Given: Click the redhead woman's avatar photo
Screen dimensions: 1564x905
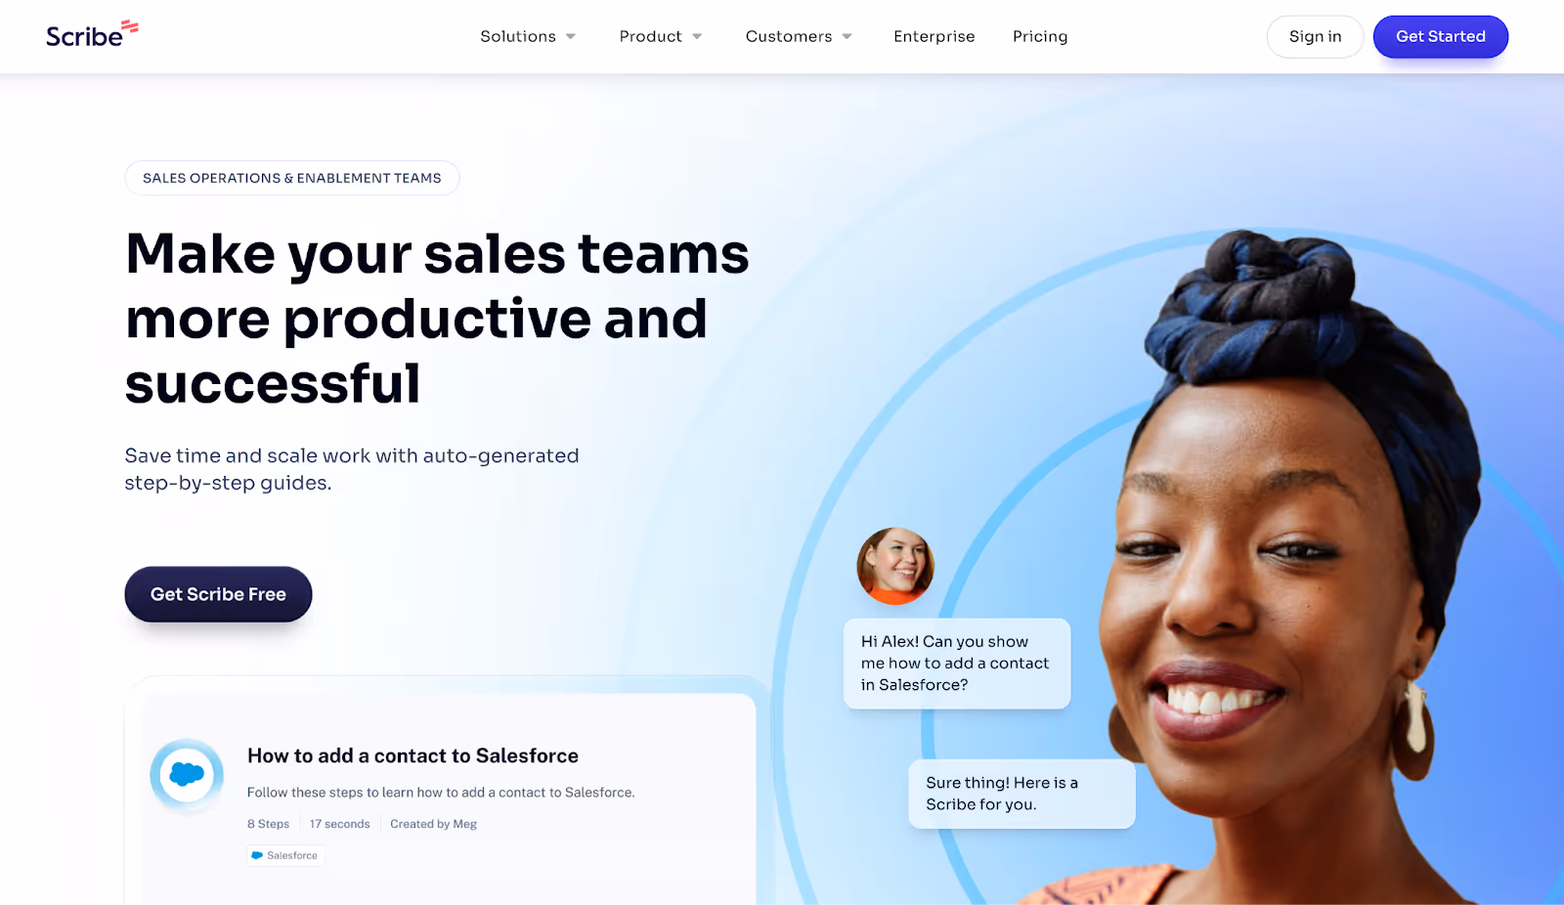Looking at the screenshot, I should tap(895, 566).
